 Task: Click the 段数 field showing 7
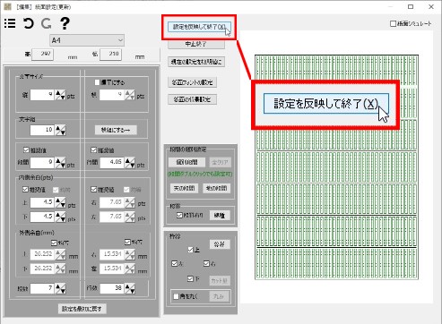tap(42, 288)
